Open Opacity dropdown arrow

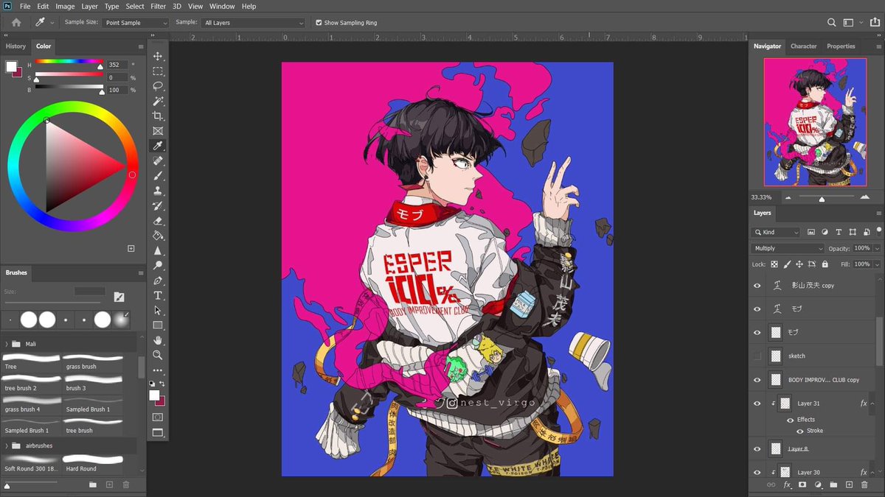tap(876, 249)
